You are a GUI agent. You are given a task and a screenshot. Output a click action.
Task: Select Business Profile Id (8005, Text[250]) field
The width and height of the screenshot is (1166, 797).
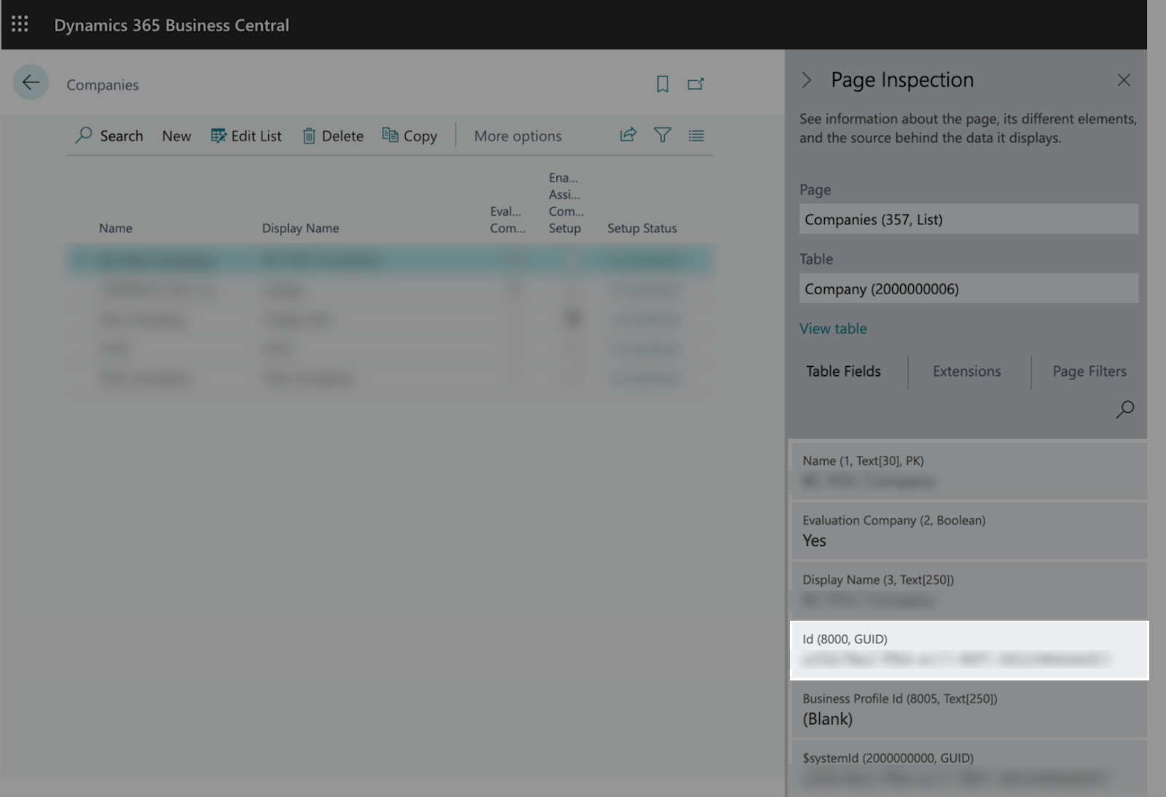pos(969,710)
